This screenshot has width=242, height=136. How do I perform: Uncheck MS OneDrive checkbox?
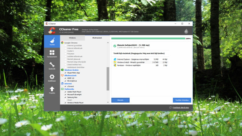[x=65, y=81]
